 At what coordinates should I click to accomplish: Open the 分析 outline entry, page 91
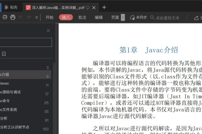click(26, 119)
